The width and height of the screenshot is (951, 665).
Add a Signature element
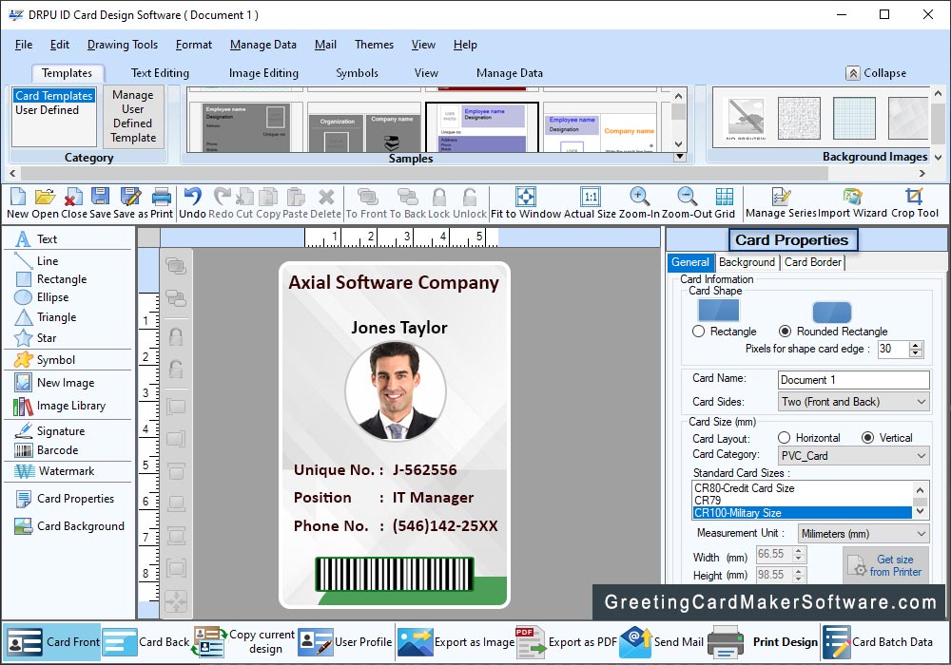pos(49,430)
